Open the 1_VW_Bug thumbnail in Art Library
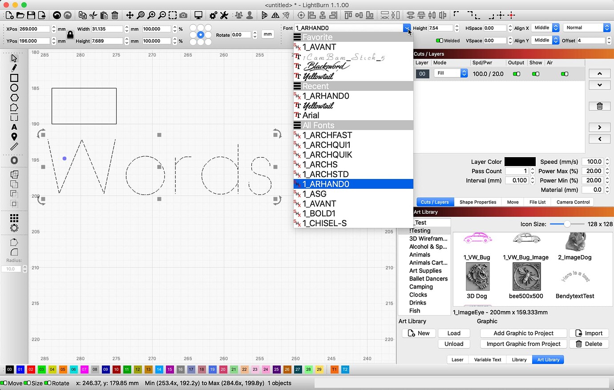 pyautogui.click(x=477, y=238)
